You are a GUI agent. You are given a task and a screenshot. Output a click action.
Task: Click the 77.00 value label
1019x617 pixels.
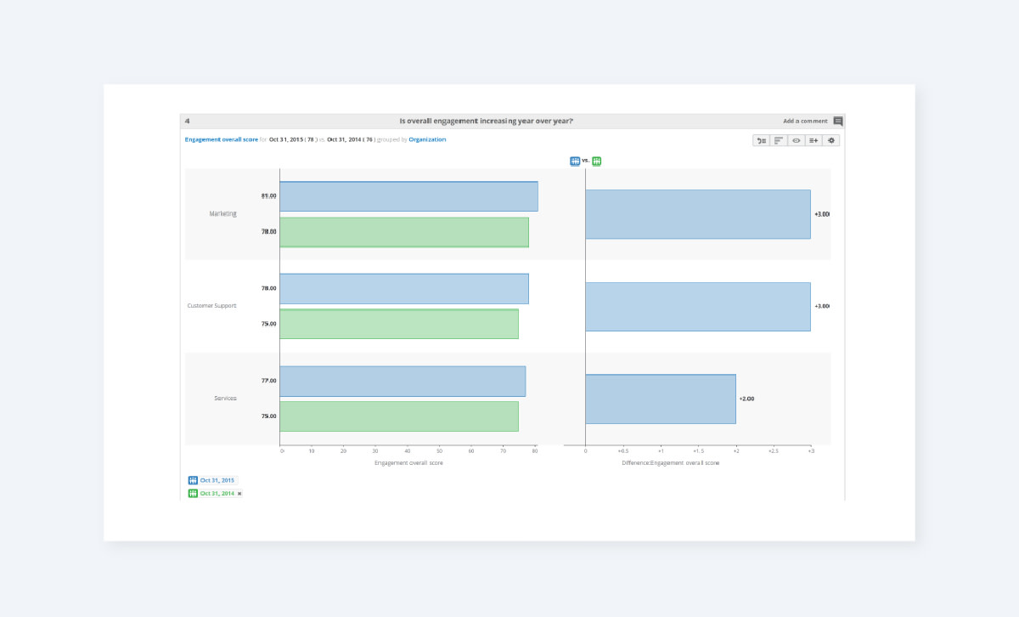point(268,381)
